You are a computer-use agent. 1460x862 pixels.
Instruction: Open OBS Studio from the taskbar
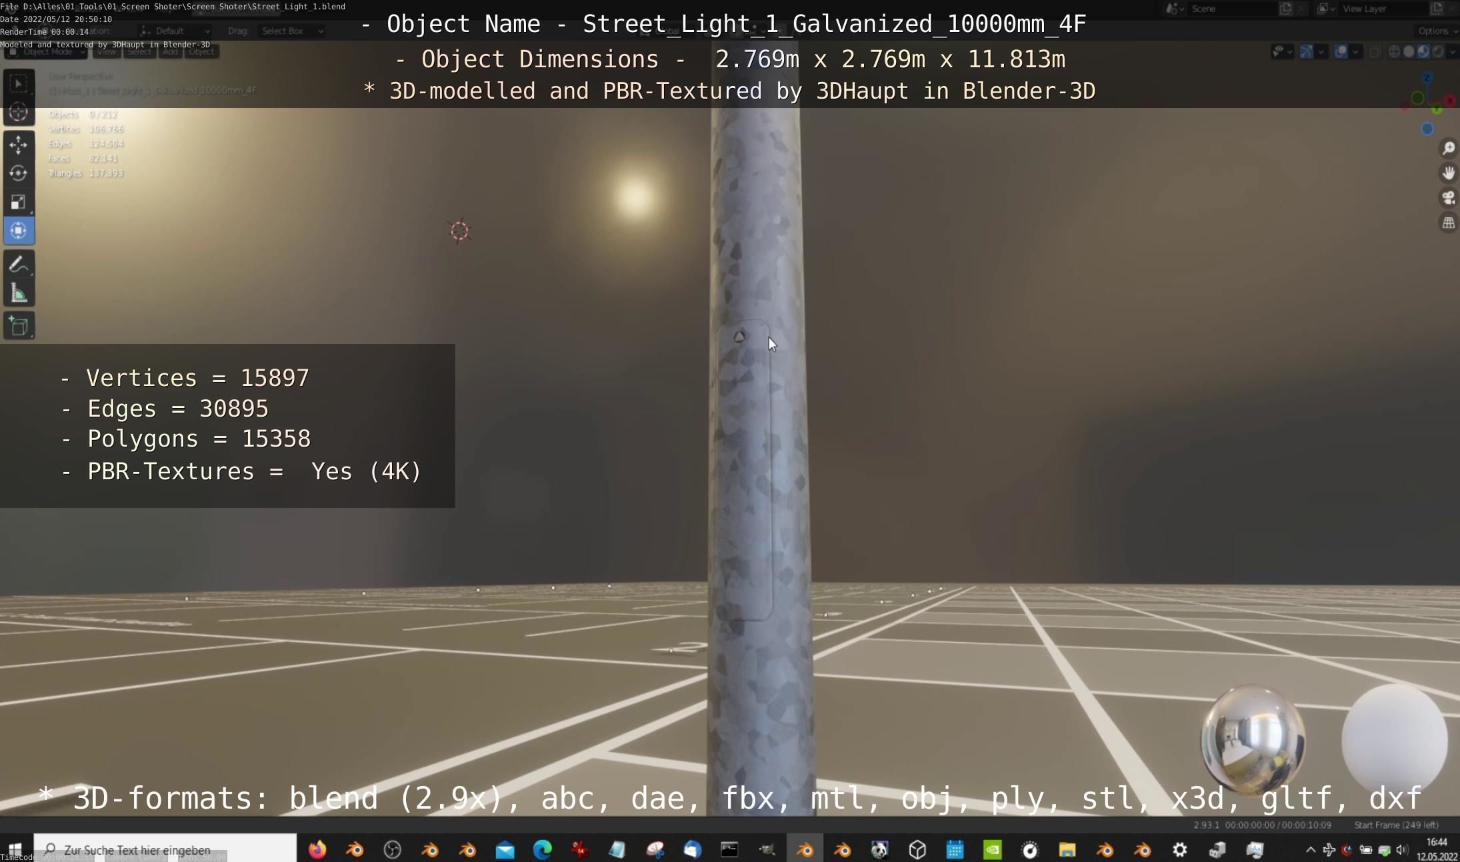pyautogui.click(x=393, y=849)
